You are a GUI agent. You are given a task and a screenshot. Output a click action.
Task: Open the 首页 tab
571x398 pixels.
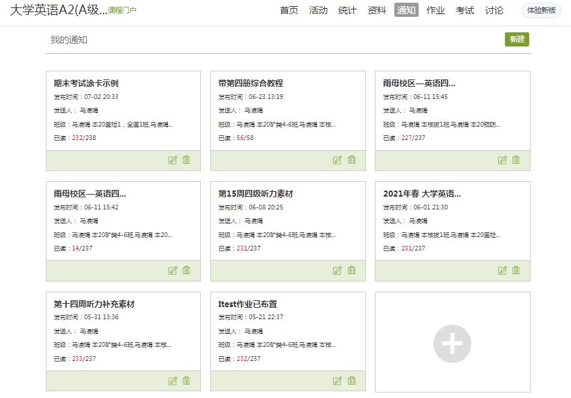point(289,10)
